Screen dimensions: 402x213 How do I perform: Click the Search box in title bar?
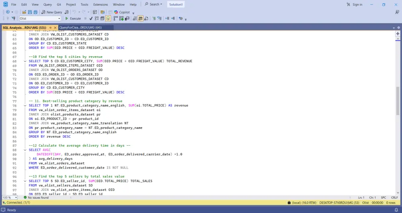tap(153, 4)
